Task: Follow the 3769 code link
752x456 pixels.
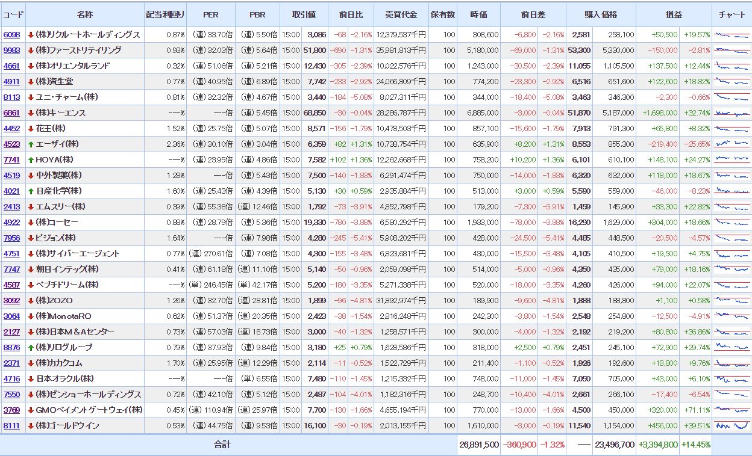Action: click(11, 410)
